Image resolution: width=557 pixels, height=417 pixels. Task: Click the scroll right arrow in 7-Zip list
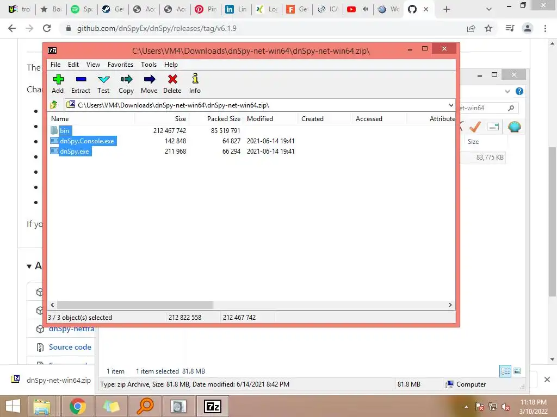click(x=450, y=305)
